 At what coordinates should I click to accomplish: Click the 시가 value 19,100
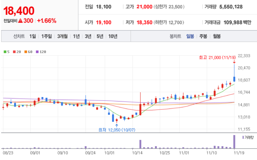104,22
